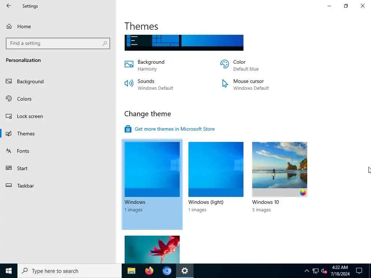Click the Themes label in sidebar
This screenshot has height=278, width=371.
coord(26,134)
